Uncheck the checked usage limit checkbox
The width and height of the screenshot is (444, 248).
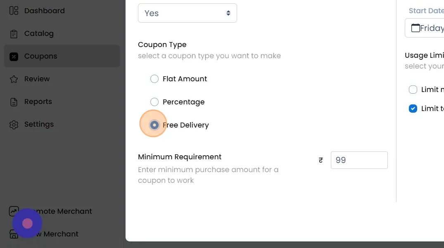coord(413,109)
